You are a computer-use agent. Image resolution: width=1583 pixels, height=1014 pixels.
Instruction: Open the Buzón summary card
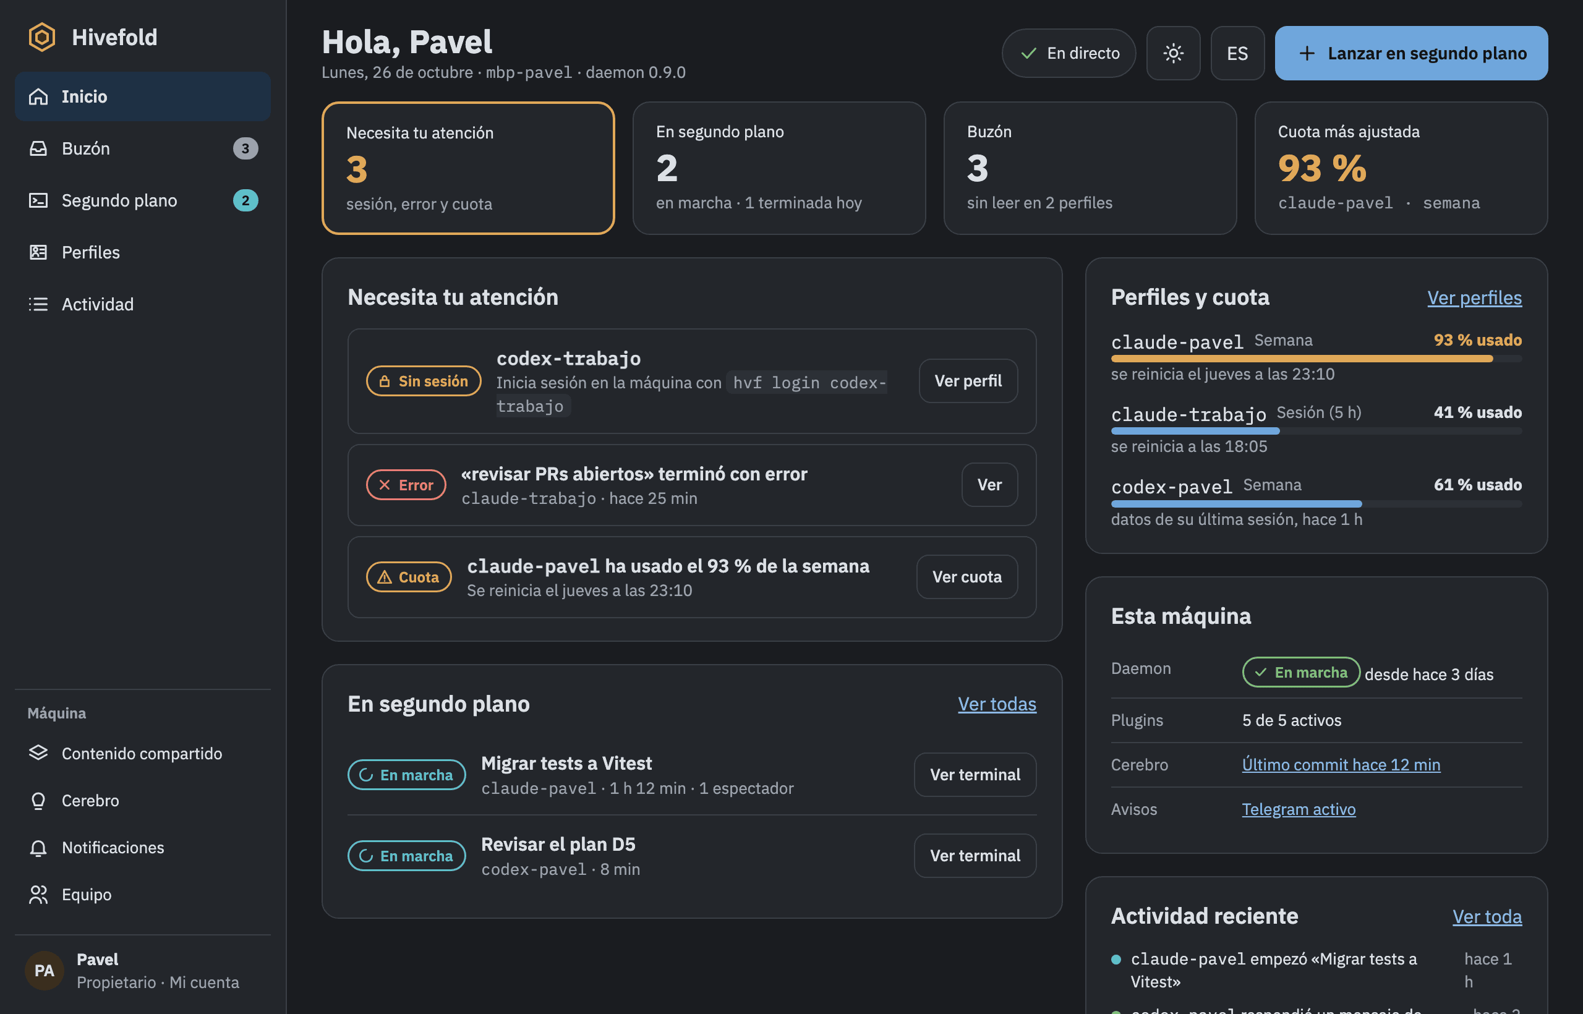click(1090, 168)
